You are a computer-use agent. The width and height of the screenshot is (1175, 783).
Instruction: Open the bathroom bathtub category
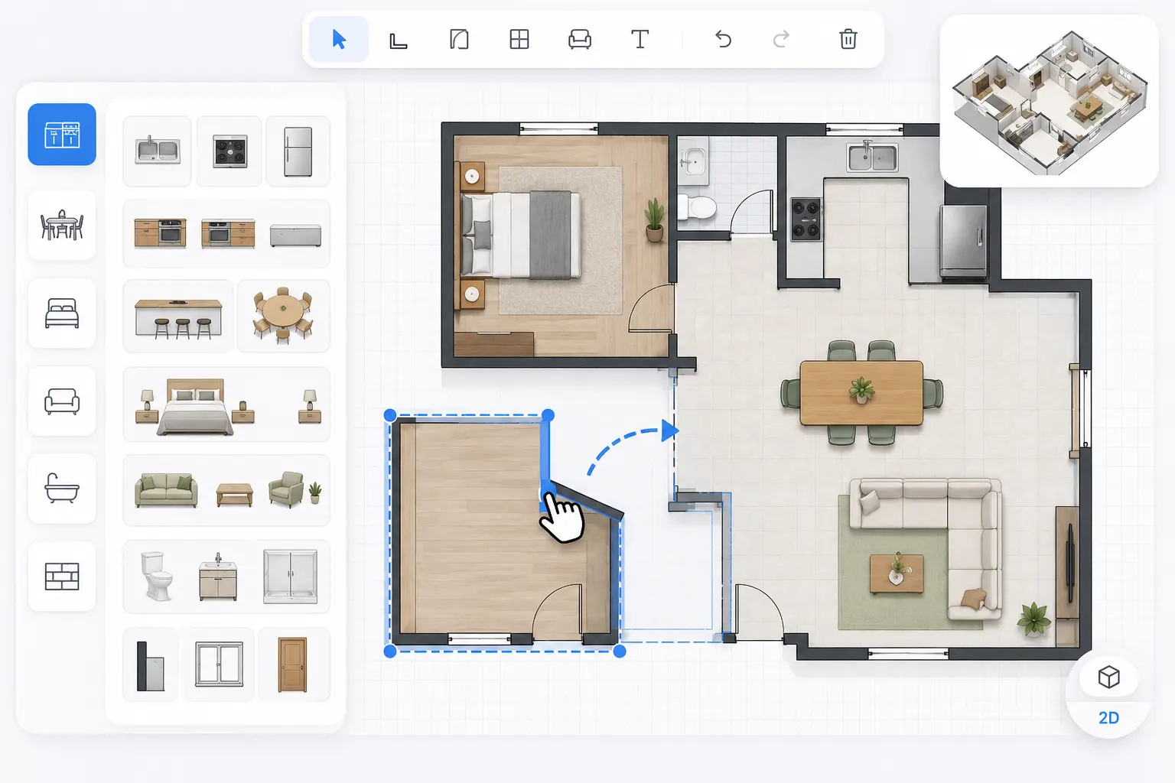(62, 489)
